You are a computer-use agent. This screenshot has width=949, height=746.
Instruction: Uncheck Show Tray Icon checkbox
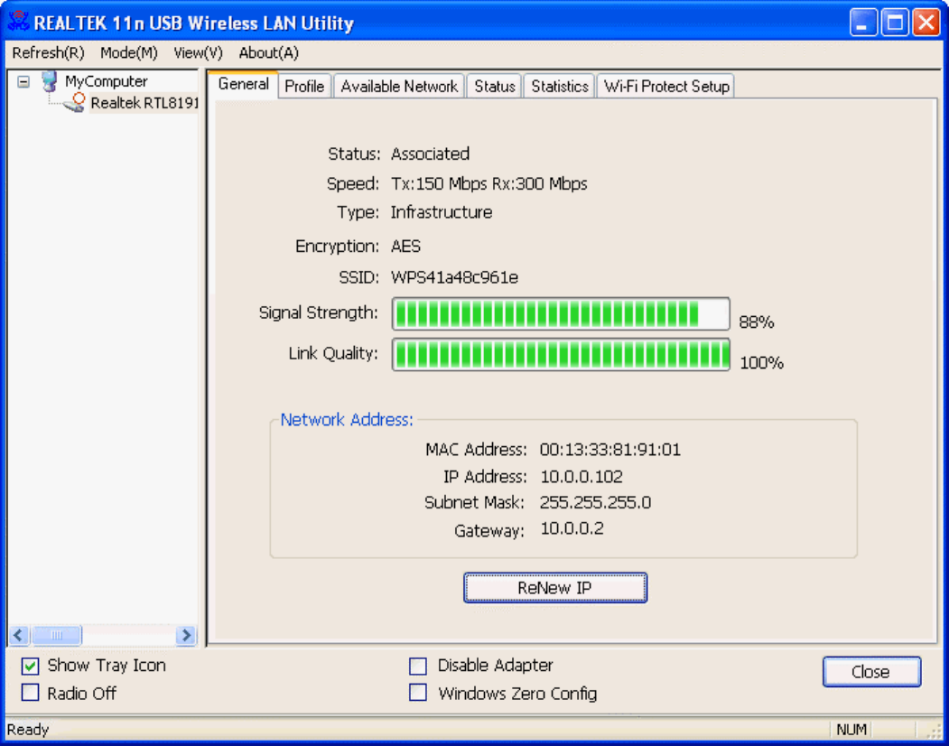[x=31, y=667]
